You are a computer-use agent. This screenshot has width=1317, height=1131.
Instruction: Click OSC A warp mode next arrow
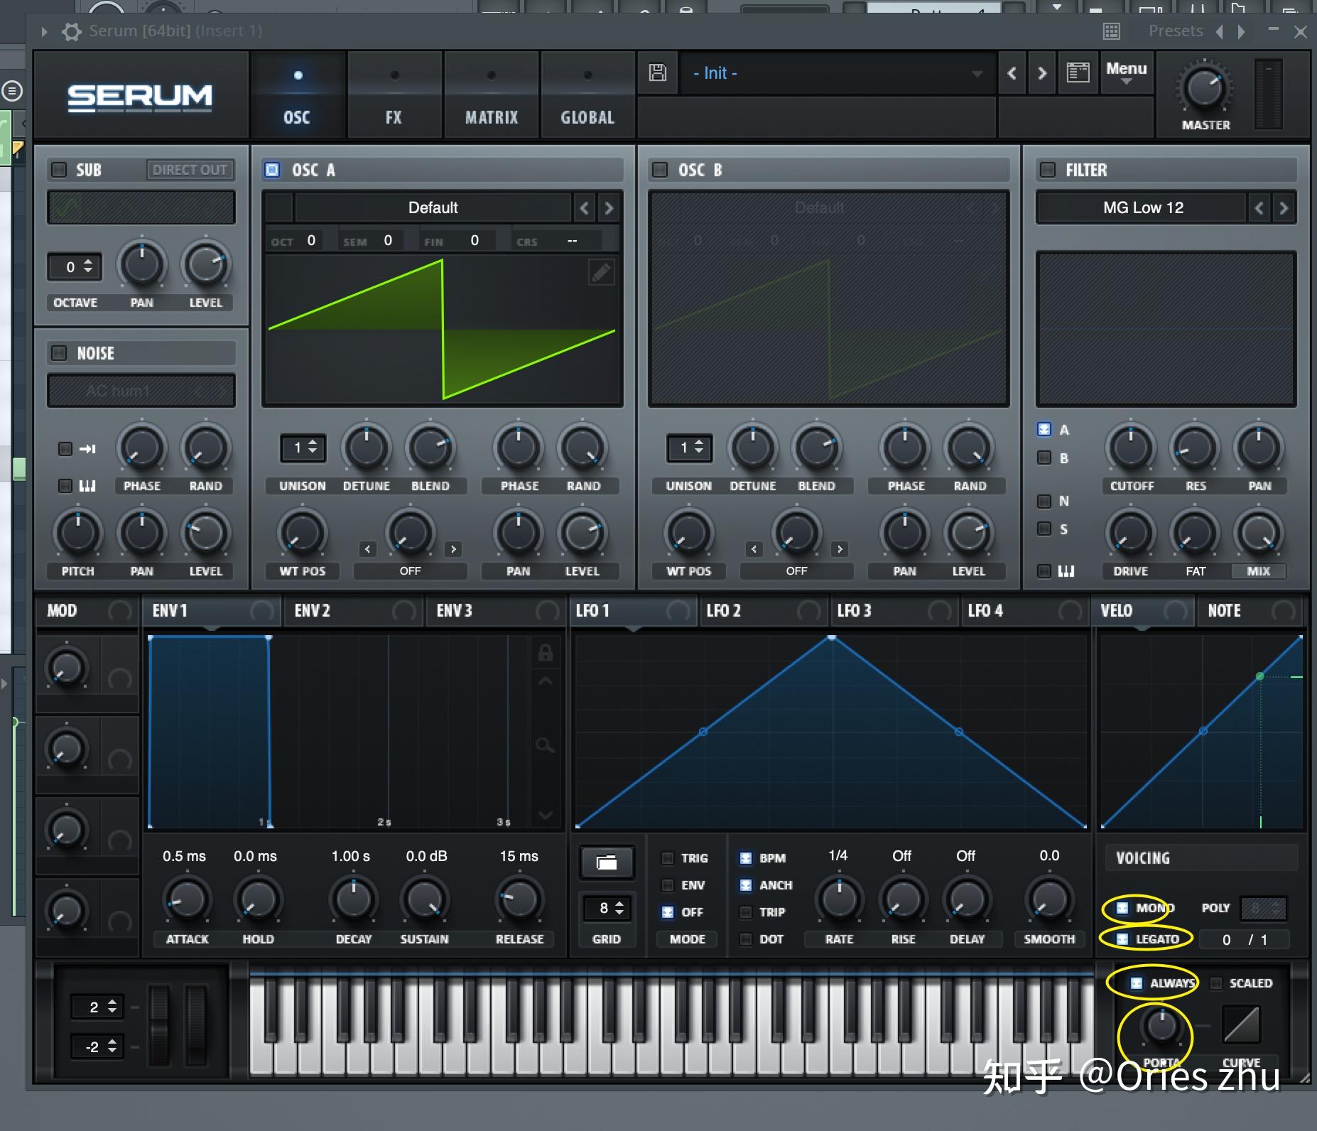[x=453, y=549]
